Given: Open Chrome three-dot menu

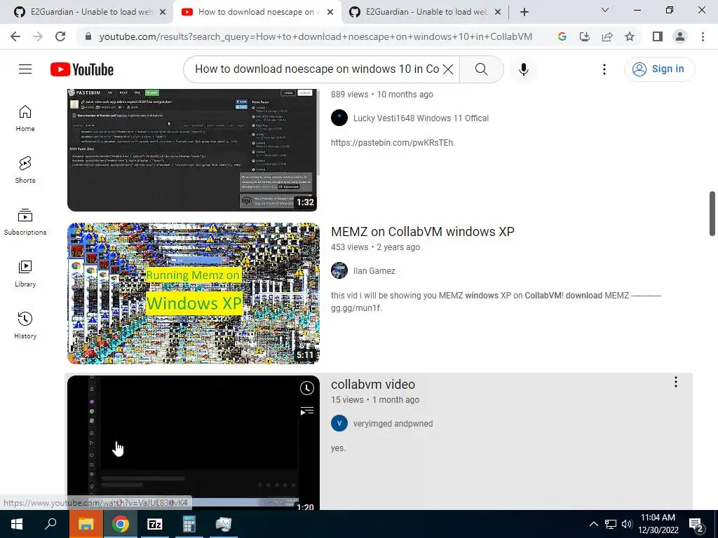Looking at the screenshot, I should pyautogui.click(x=703, y=36).
